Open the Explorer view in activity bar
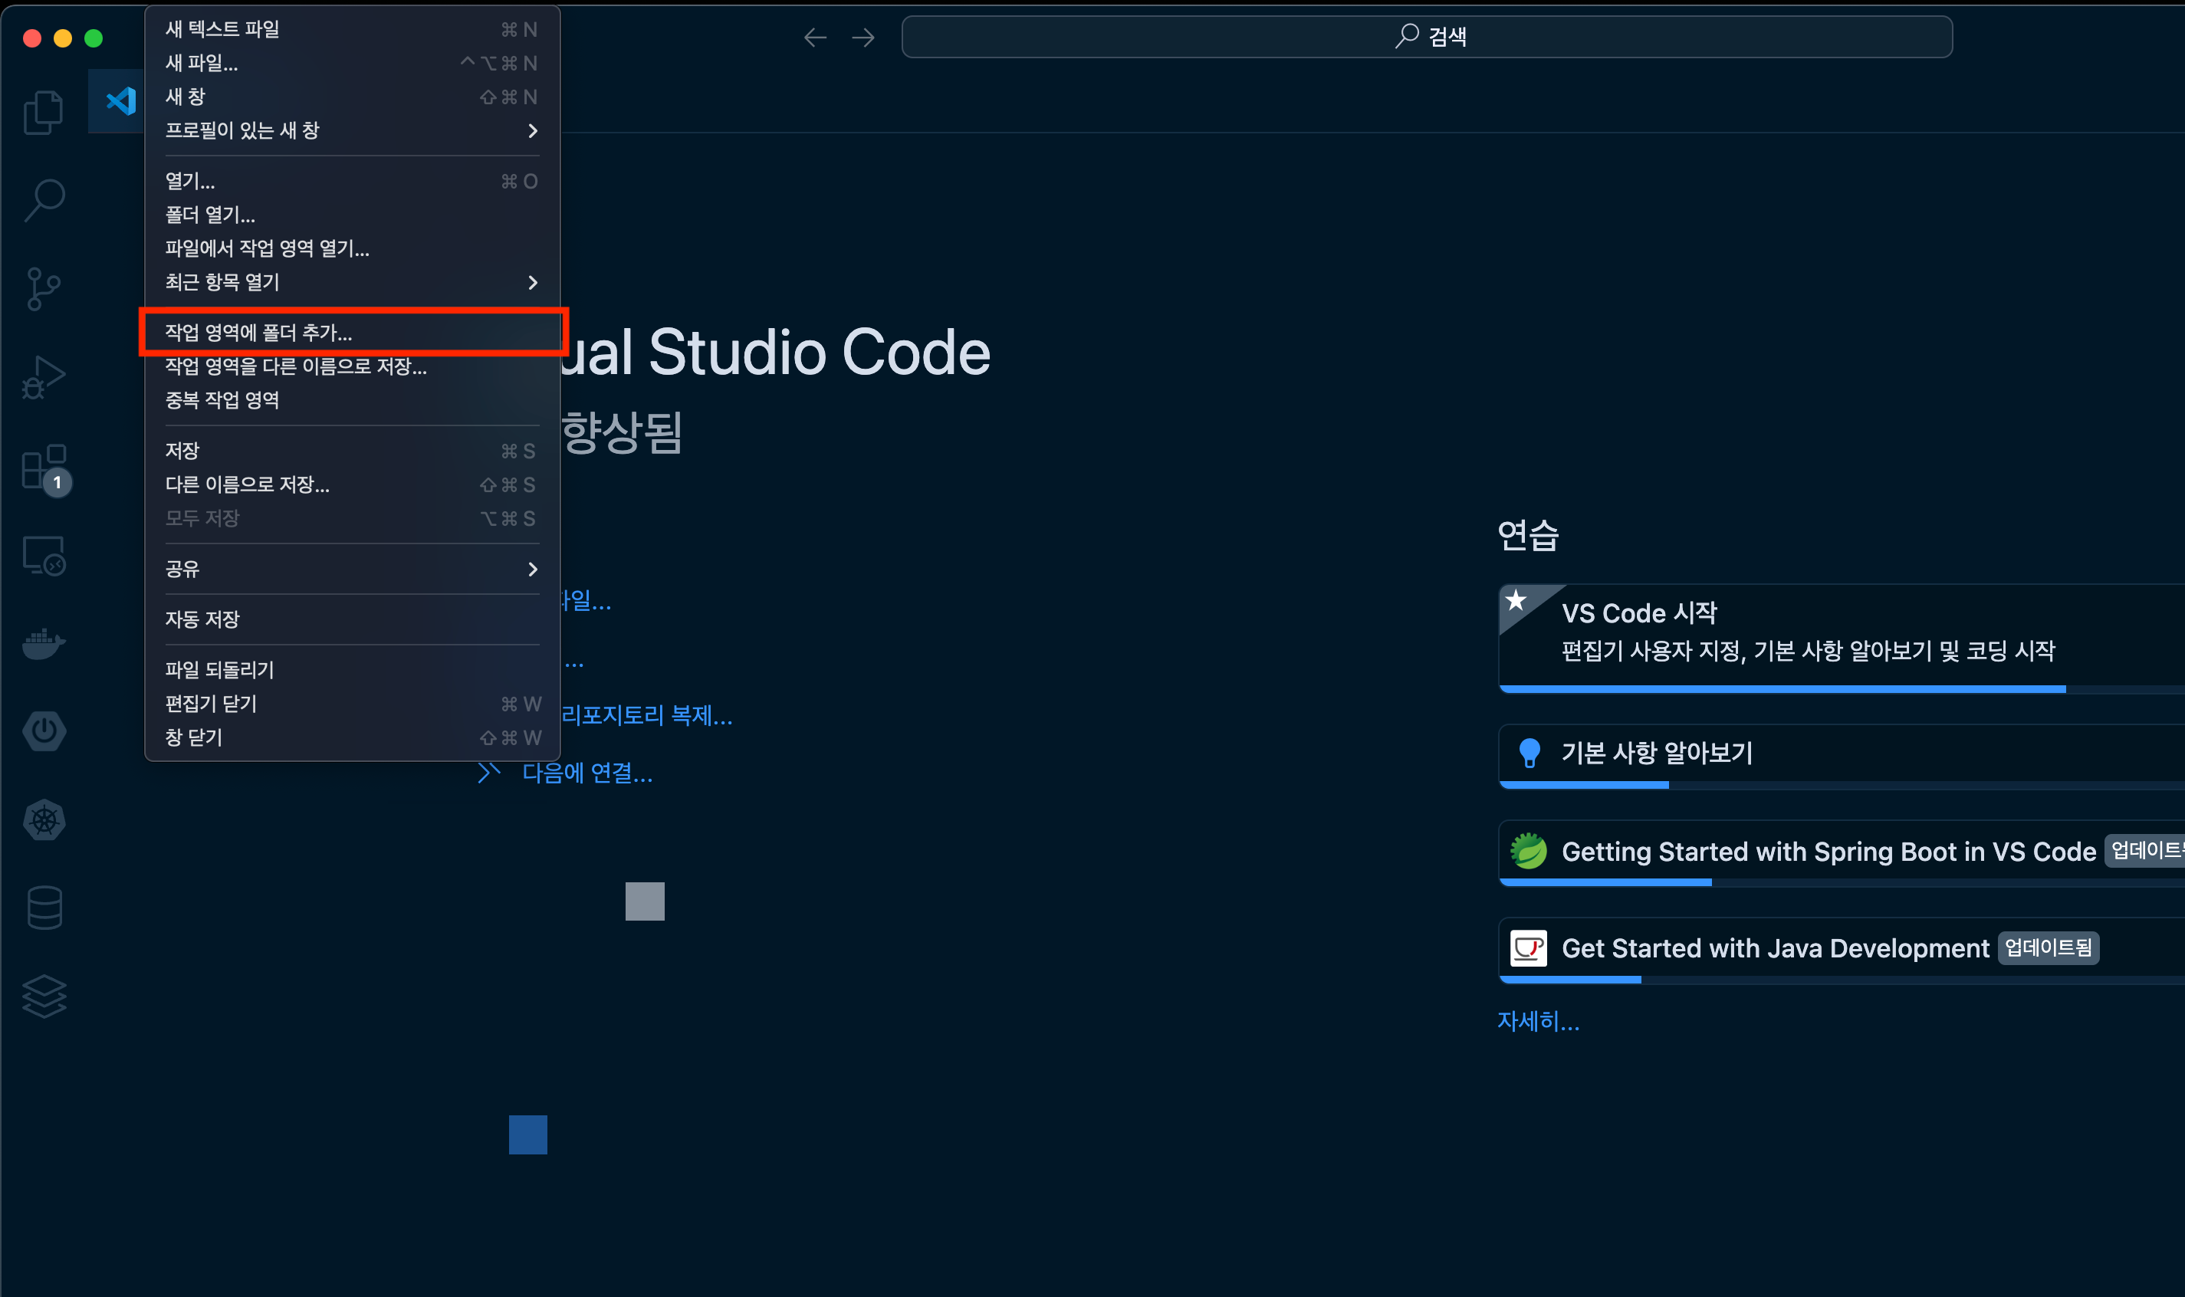This screenshot has width=2185, height=1297. coord(44,113)
